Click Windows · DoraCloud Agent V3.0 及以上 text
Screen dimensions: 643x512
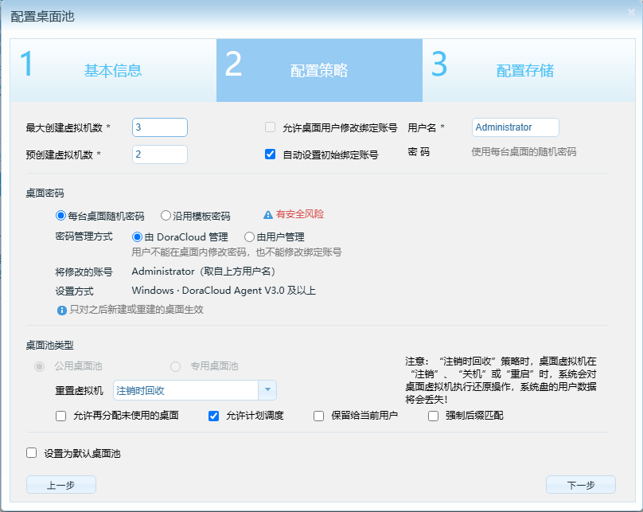pos(224,291)
